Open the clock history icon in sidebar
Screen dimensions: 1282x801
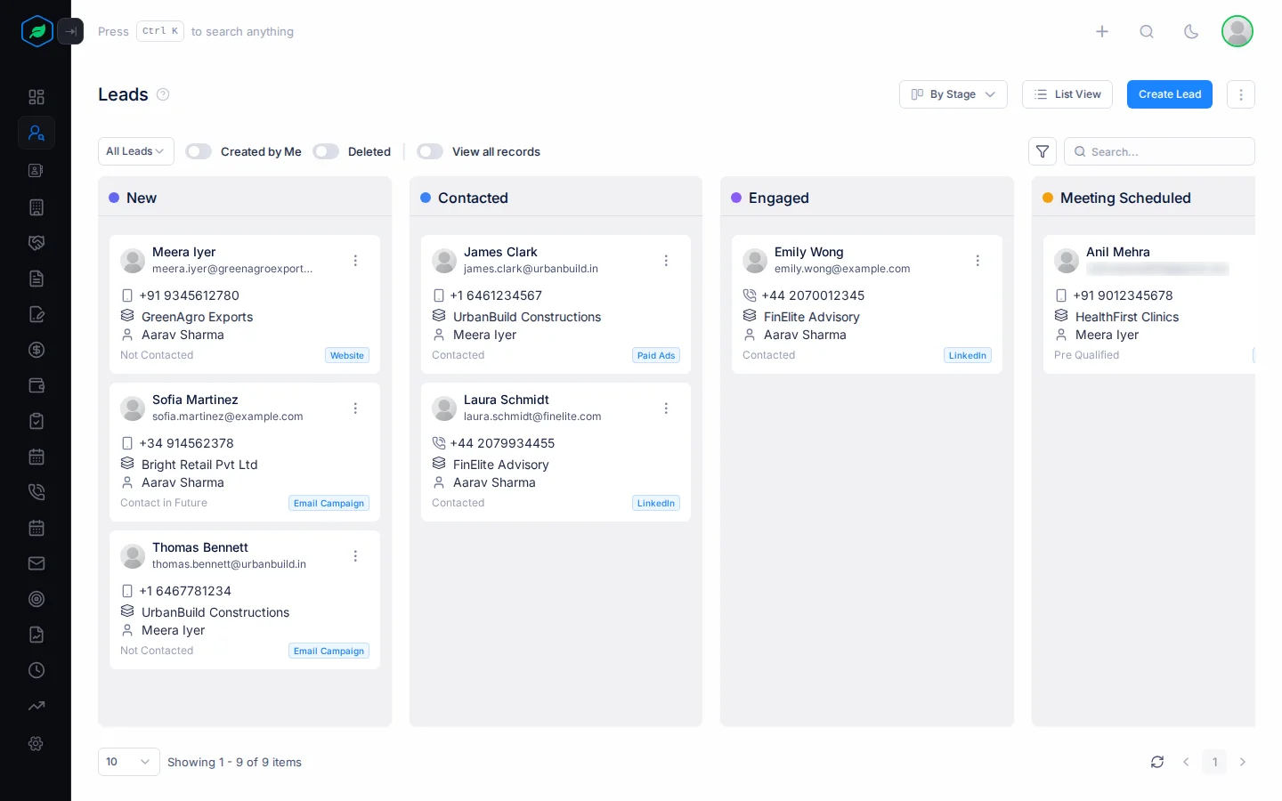37,670
